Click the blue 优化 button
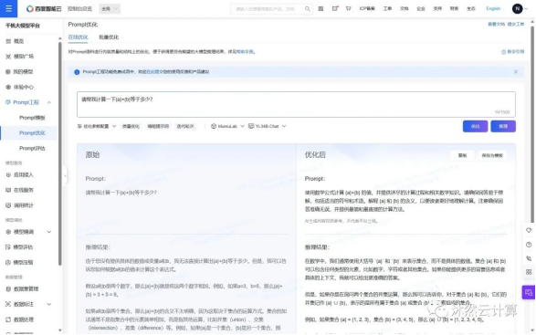Image resolution: width=536 pixels, height=335 pixels. coord(475,126)
